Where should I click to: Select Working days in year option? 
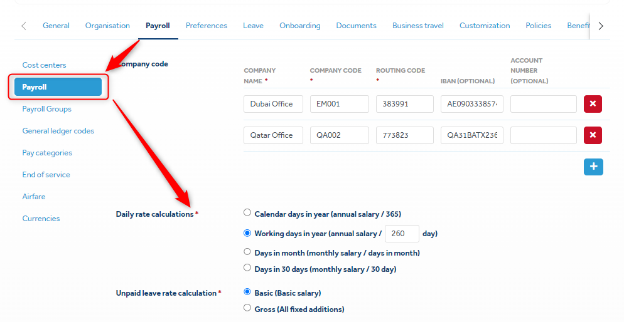[247, 233]
